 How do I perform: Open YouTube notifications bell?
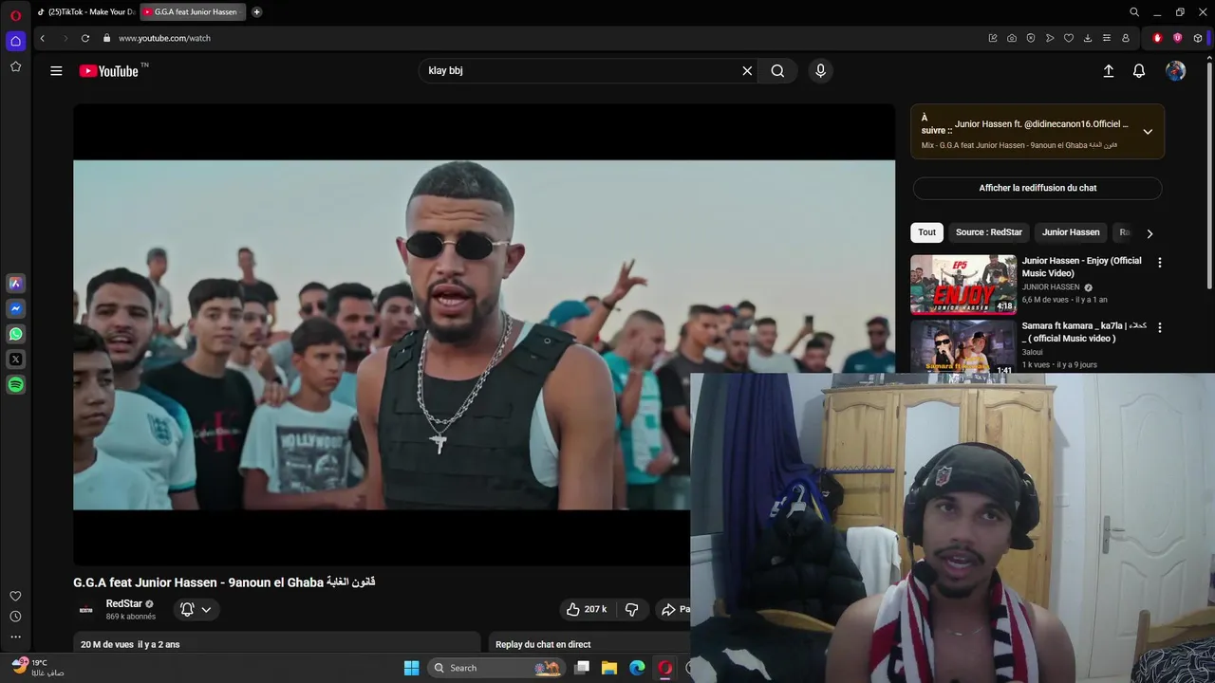pyautogui.click(x=1139, y=71)
